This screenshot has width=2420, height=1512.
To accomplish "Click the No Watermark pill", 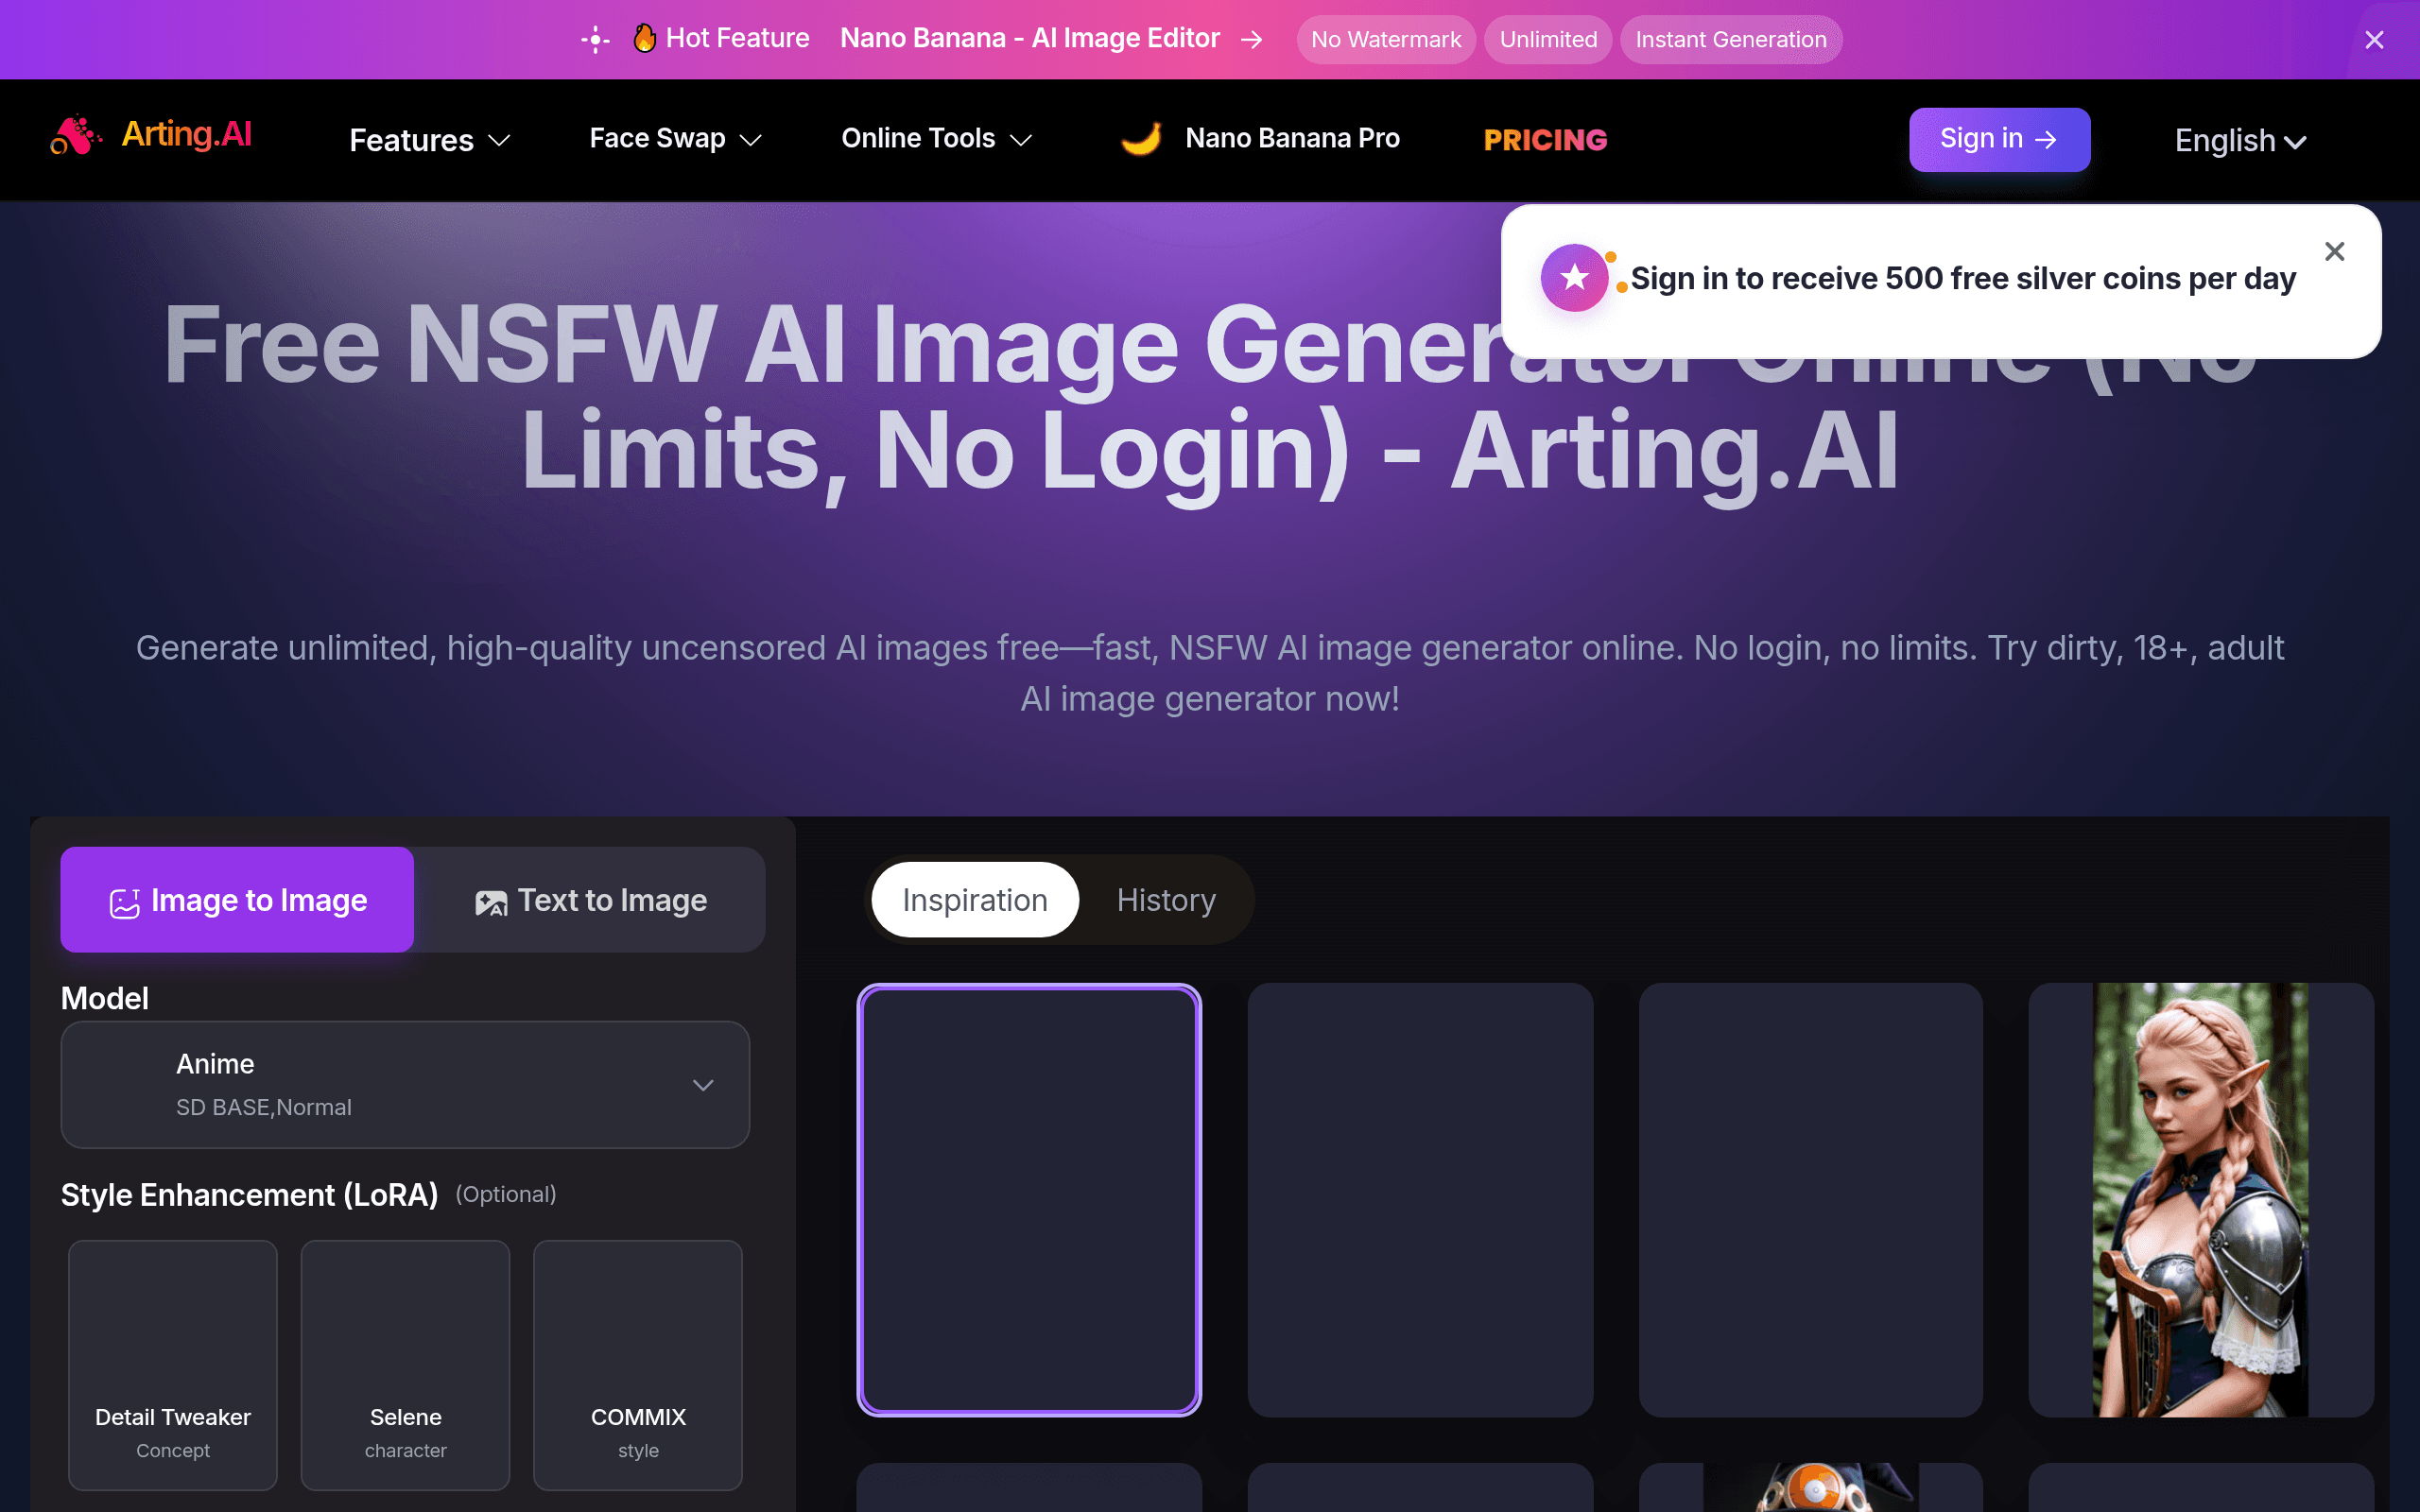I will pyautogui.click(x=1386, y=39).
